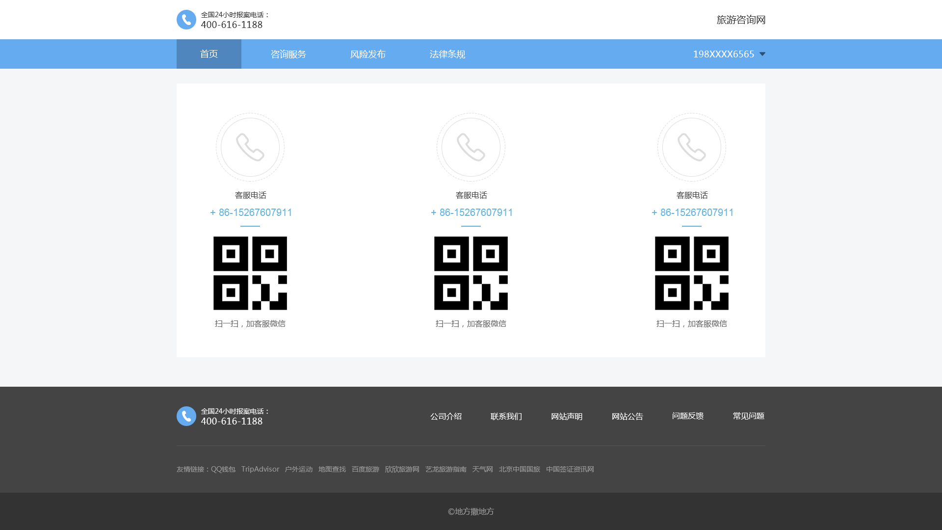Click the right WeChat QR code
Image resolution: width=942 pixels, height=530 pixels.
[x=692, y=273]
